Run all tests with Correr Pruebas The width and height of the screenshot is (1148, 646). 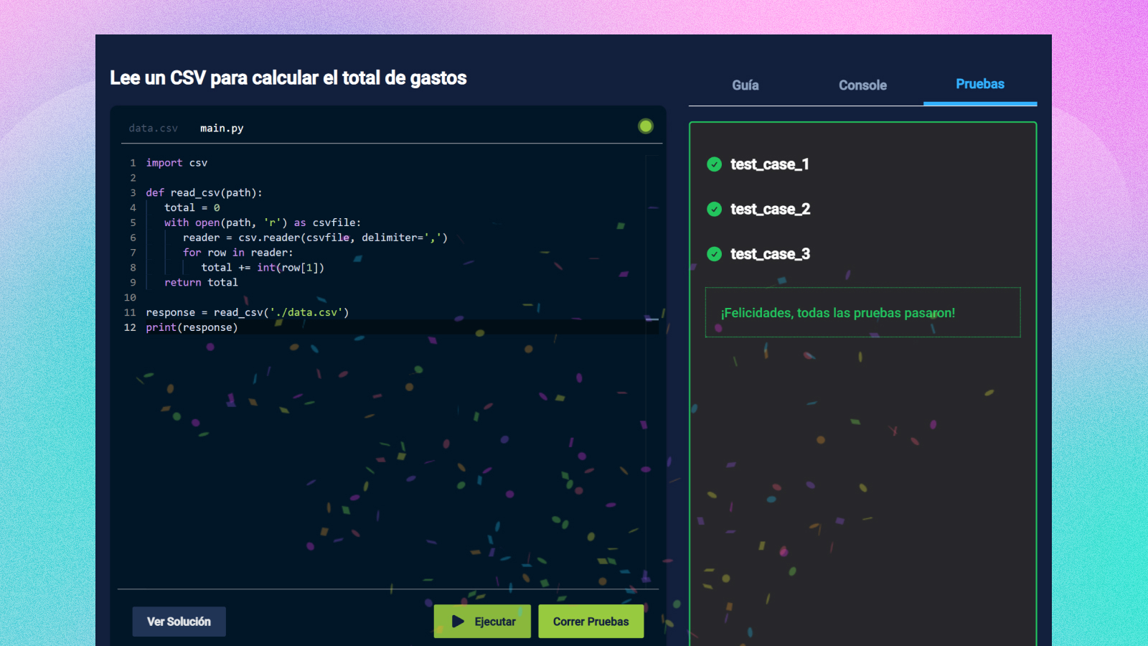[x=591, y=622]
